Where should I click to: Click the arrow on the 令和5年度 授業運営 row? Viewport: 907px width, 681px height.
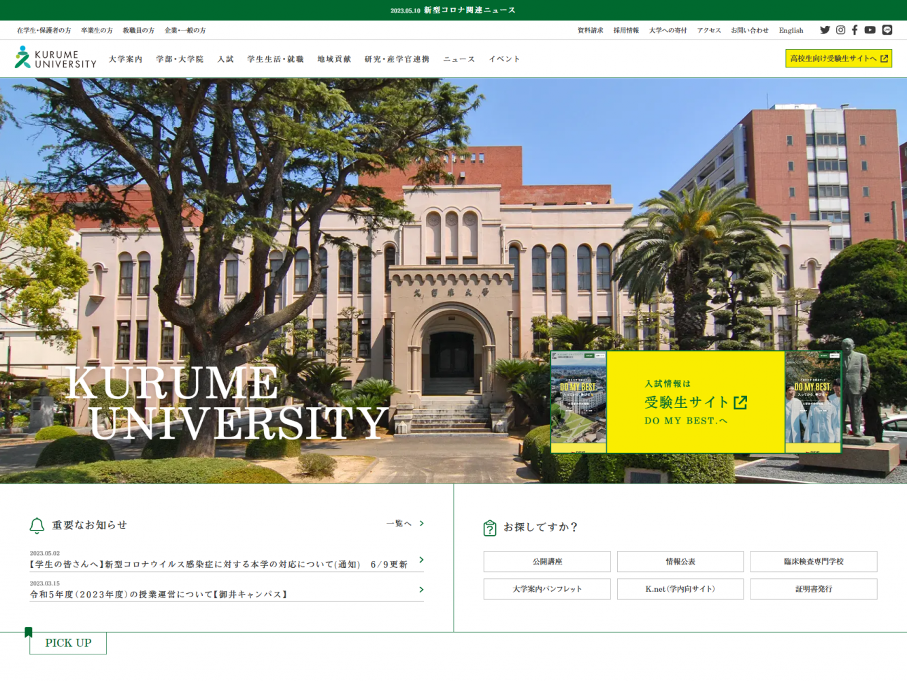click(x=422, y=590)
